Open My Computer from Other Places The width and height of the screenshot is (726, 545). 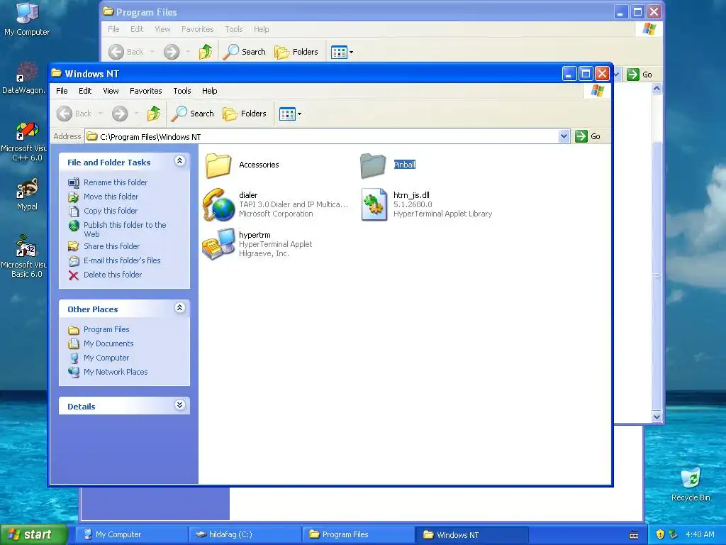click(x=106, y=358)
